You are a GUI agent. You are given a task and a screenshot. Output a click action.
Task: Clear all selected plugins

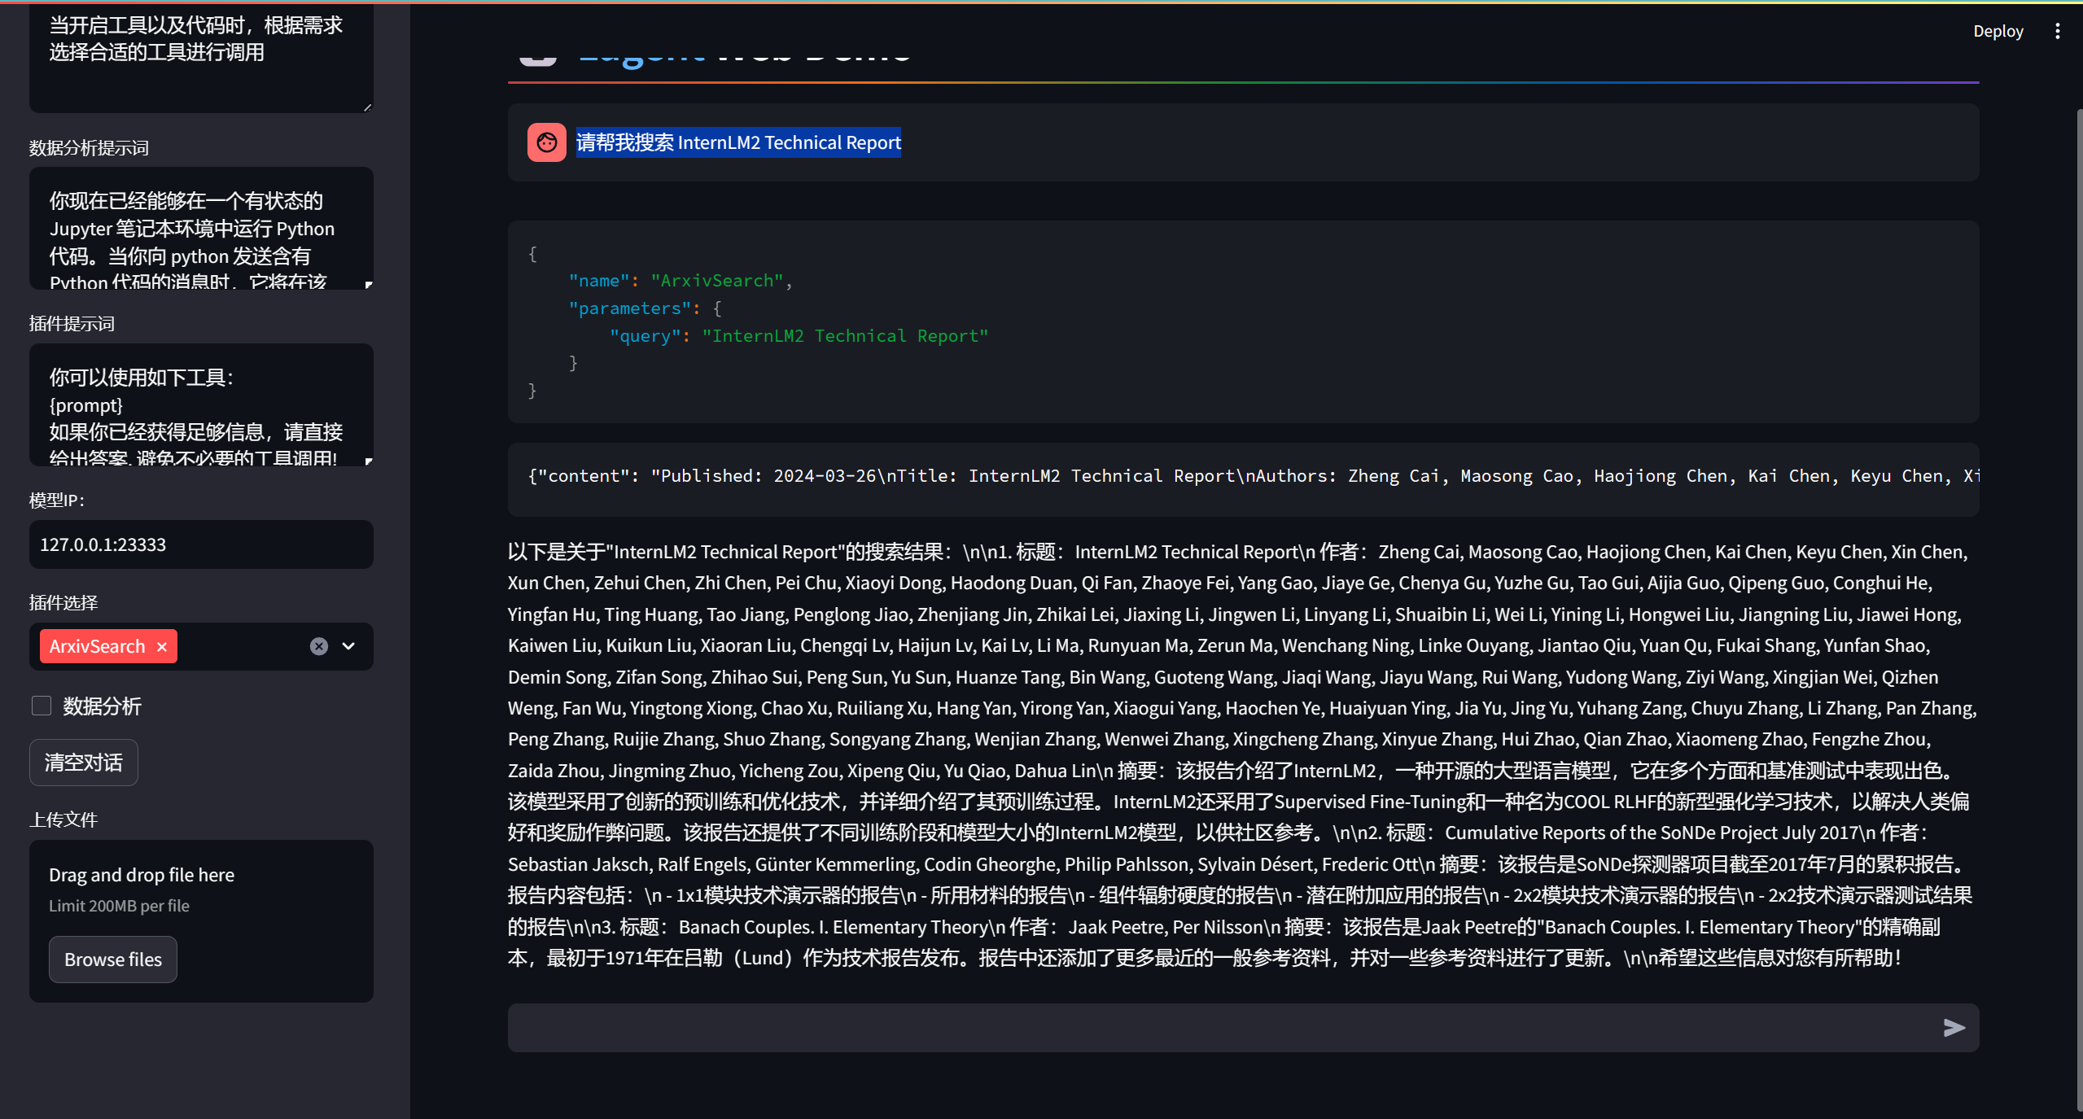point(319,646)
